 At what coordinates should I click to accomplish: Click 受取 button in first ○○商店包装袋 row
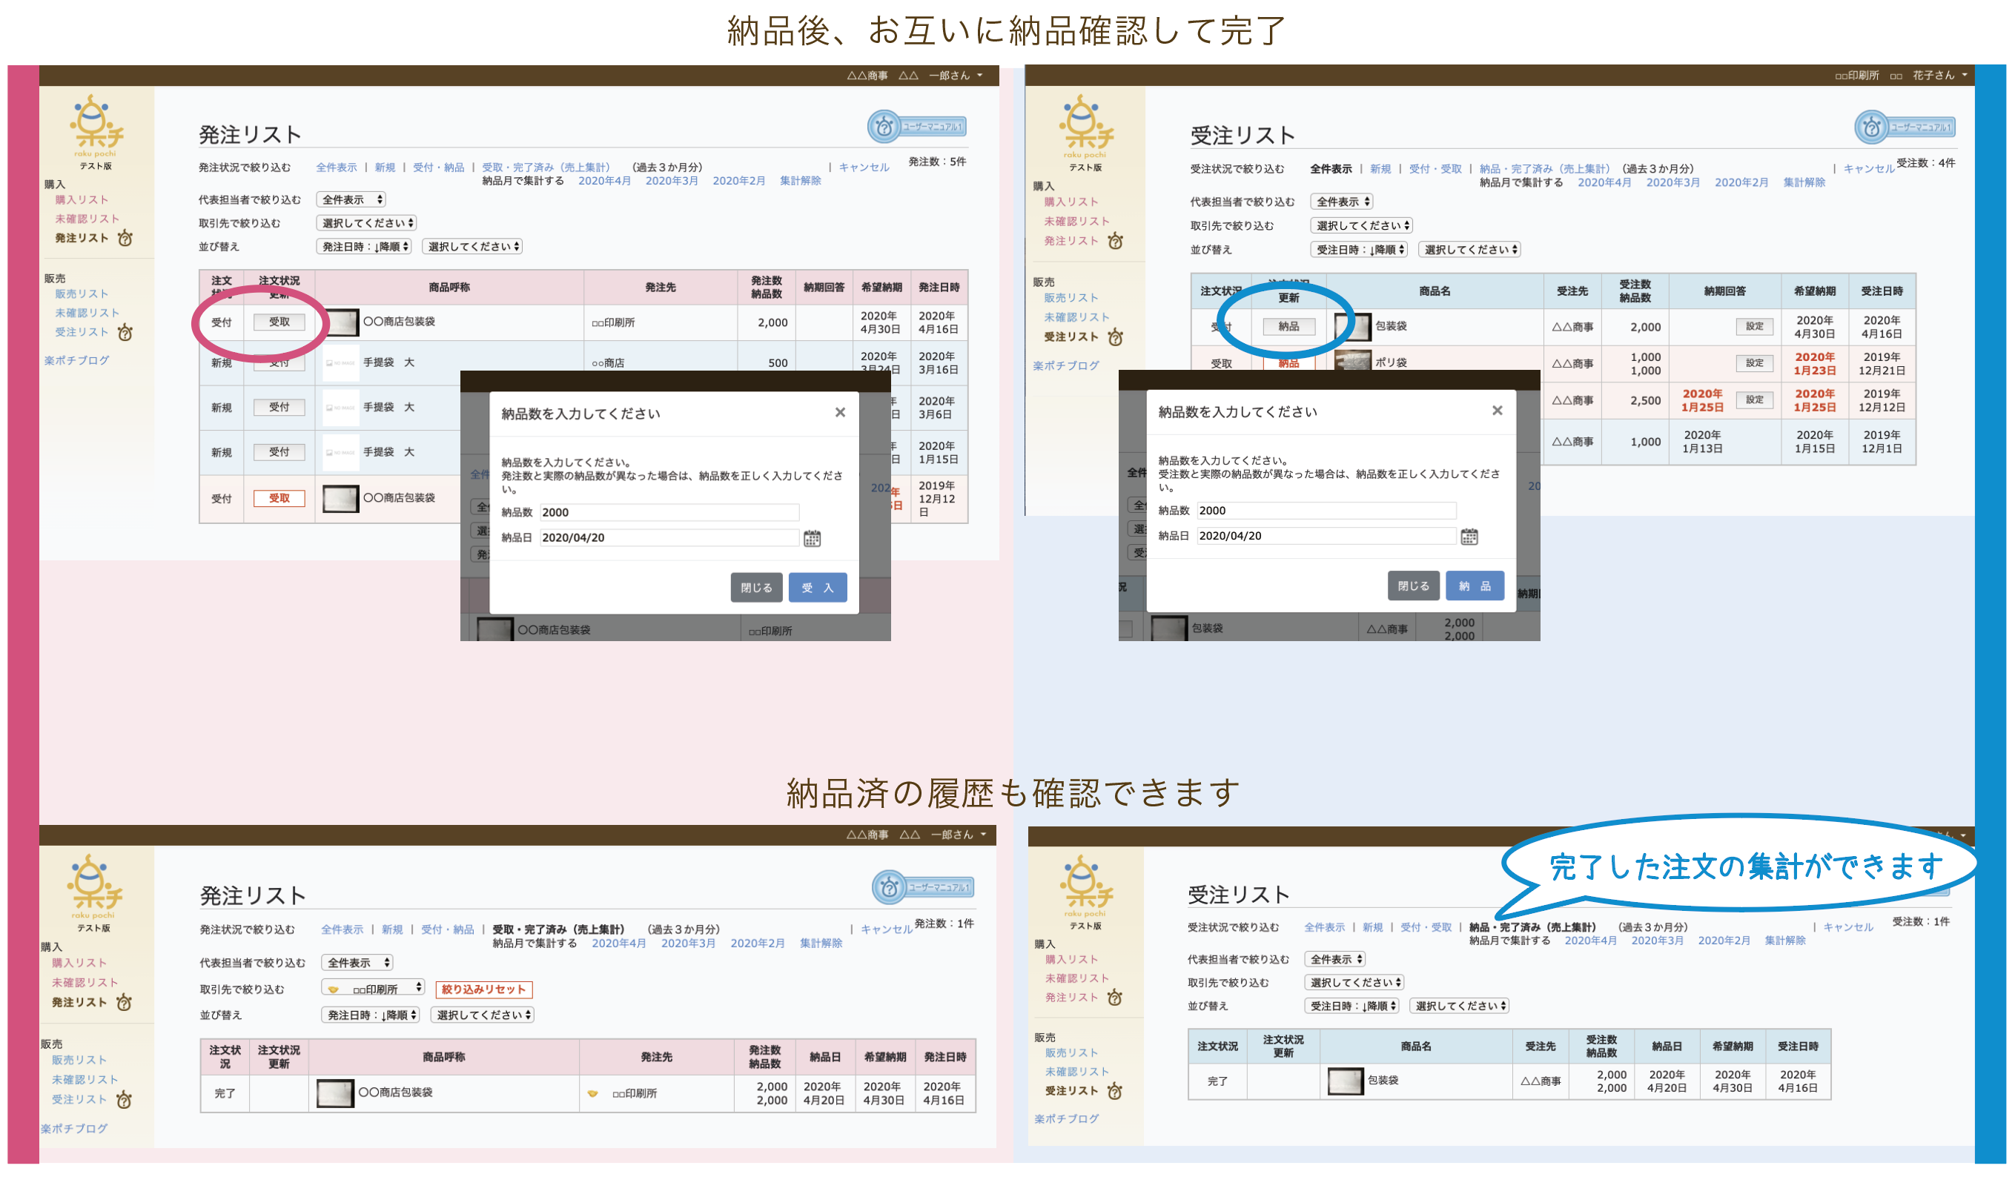(x=279, y=322)
